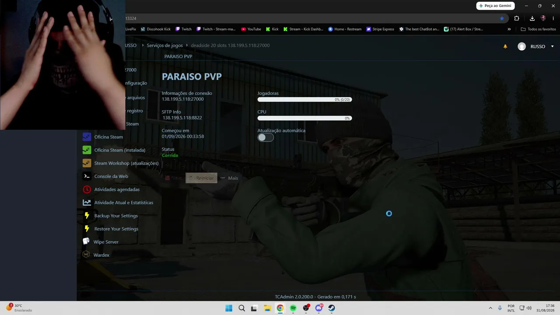560x315 pixels.
Task: Open Discord from the taskbar
Action: 319,308
